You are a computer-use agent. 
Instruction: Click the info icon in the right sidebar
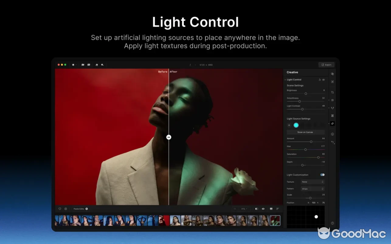(332, 134)
